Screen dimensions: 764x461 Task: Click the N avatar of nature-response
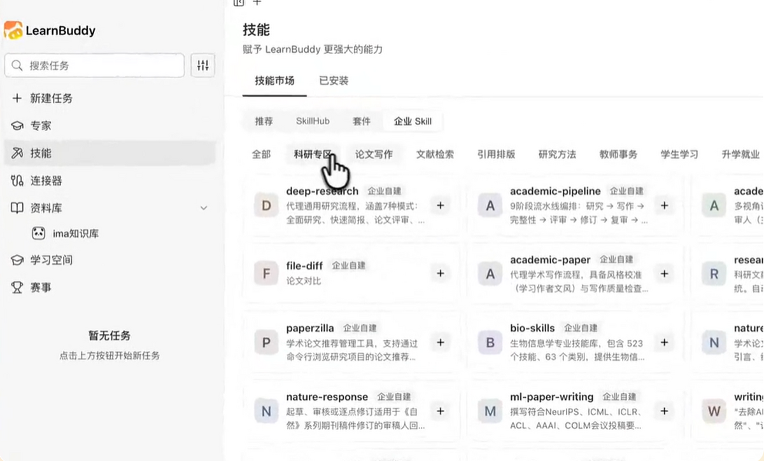click(266, 411)
